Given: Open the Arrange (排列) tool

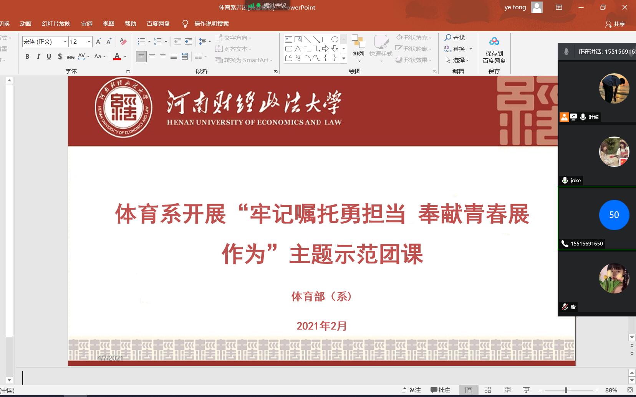Looking at the screenshot, I should [358, 48].
